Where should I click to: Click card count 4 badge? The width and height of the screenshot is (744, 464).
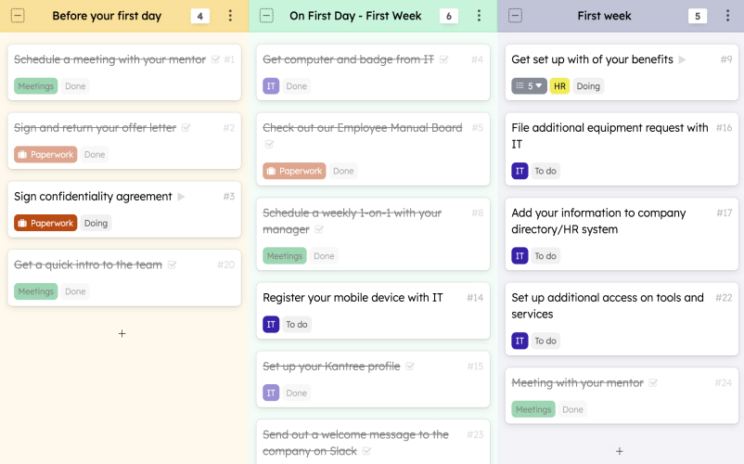click(x=199, y=16)
